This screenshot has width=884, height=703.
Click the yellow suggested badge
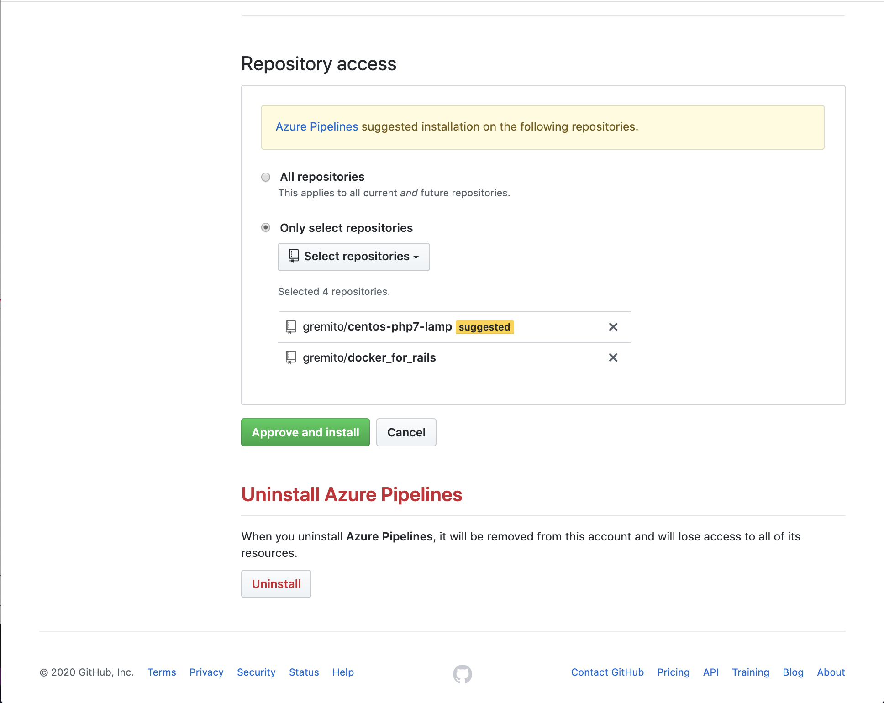[484, 327]
